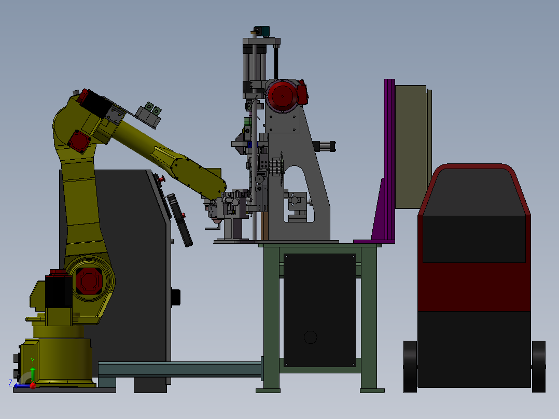This screenshot has height=419, width=559.
Task: Select the right wheel of the welder cart
Action: tap(538, 367)
